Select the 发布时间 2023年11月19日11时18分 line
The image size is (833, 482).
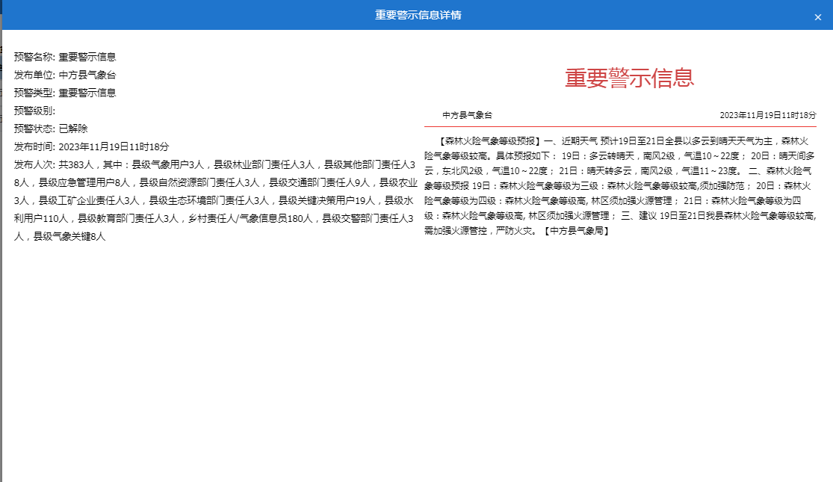tap(91, 146)
